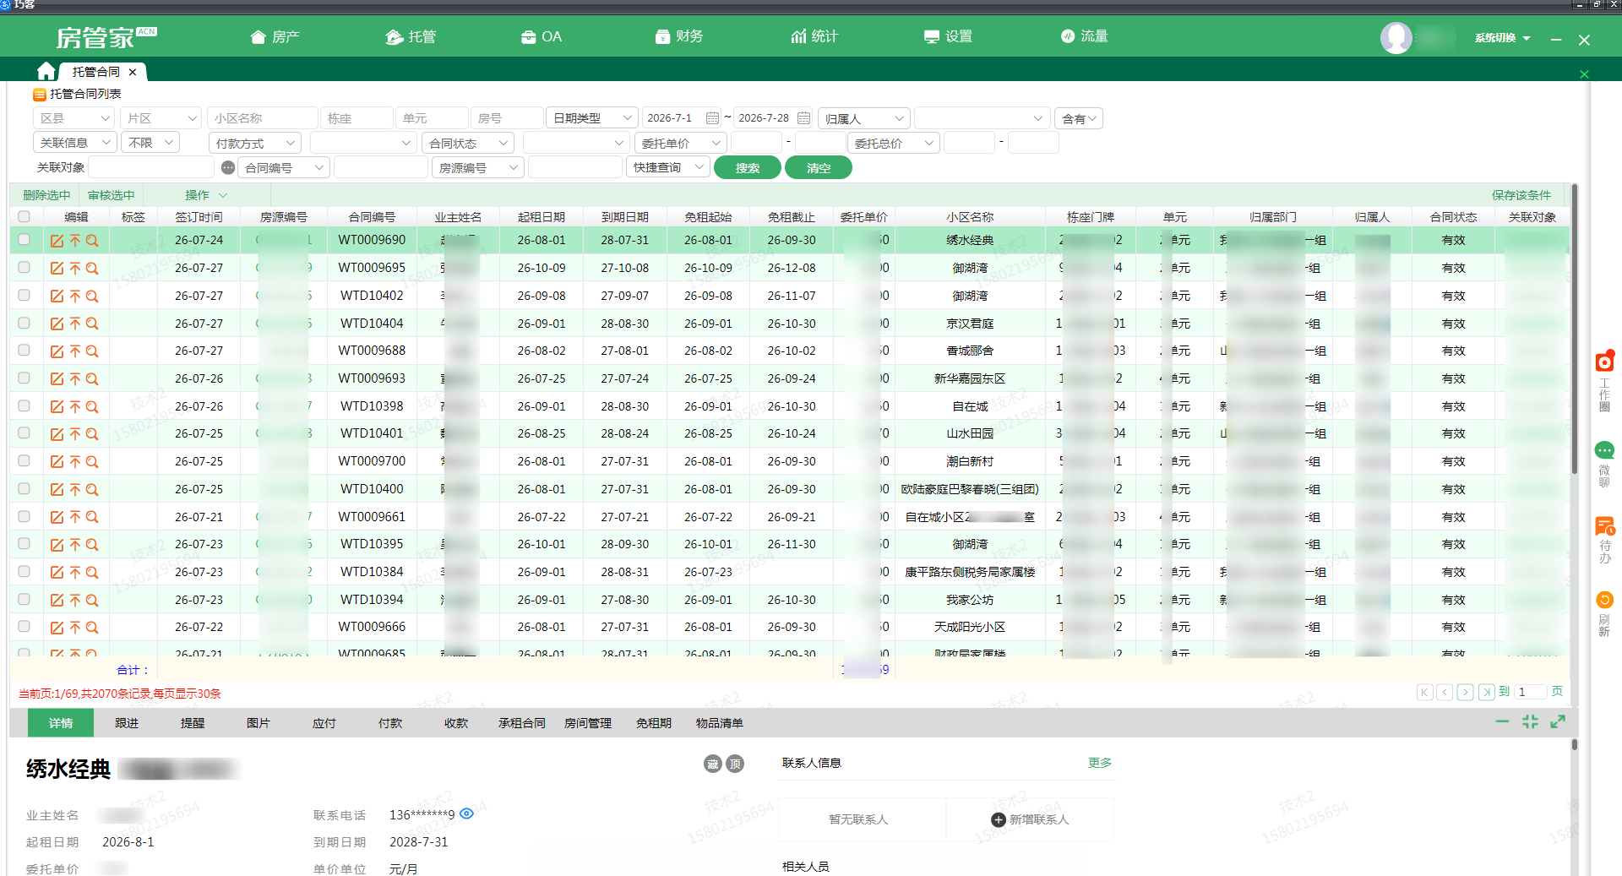Screen dimensions: 1622x876
Task: Expand detail panel to fullscreen
Action: tap(1558, 721)
